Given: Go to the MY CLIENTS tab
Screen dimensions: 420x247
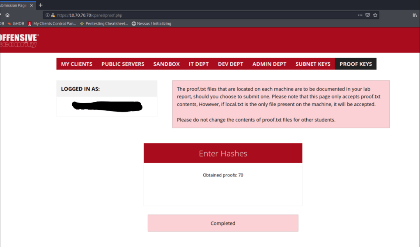Looking at the screenshot, I should coord(76,64).
